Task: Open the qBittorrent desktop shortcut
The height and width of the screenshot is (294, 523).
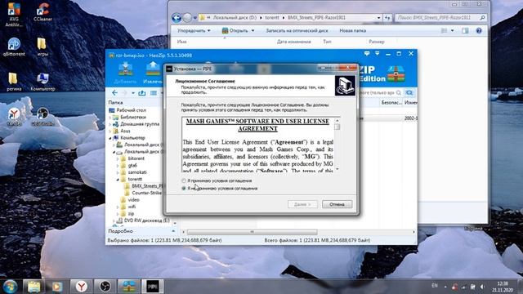Action: point(14,47)
